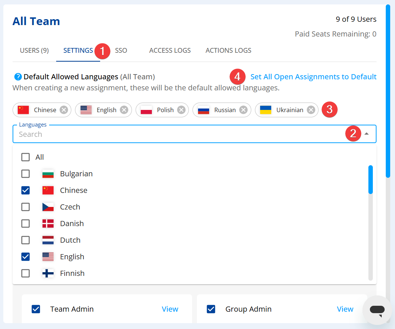Open the Access Logs tab
Viewport: 395px width, 329px height.
tap(170, 51)
